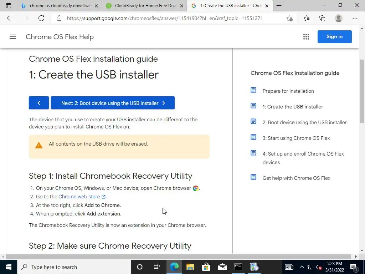The height and width of the screenshot is (274, 365).
Task: Open the news and interests tray icon
Action: coord(289,267)
